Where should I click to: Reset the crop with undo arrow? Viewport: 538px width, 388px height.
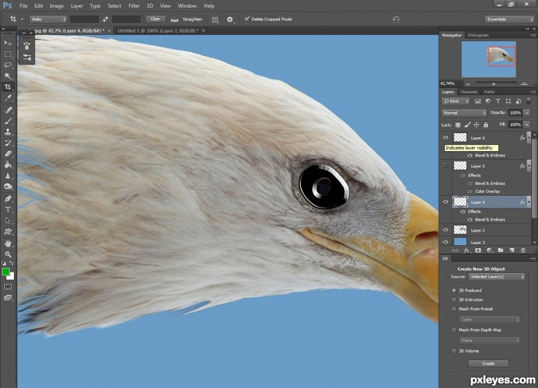[x=396, y=19]
